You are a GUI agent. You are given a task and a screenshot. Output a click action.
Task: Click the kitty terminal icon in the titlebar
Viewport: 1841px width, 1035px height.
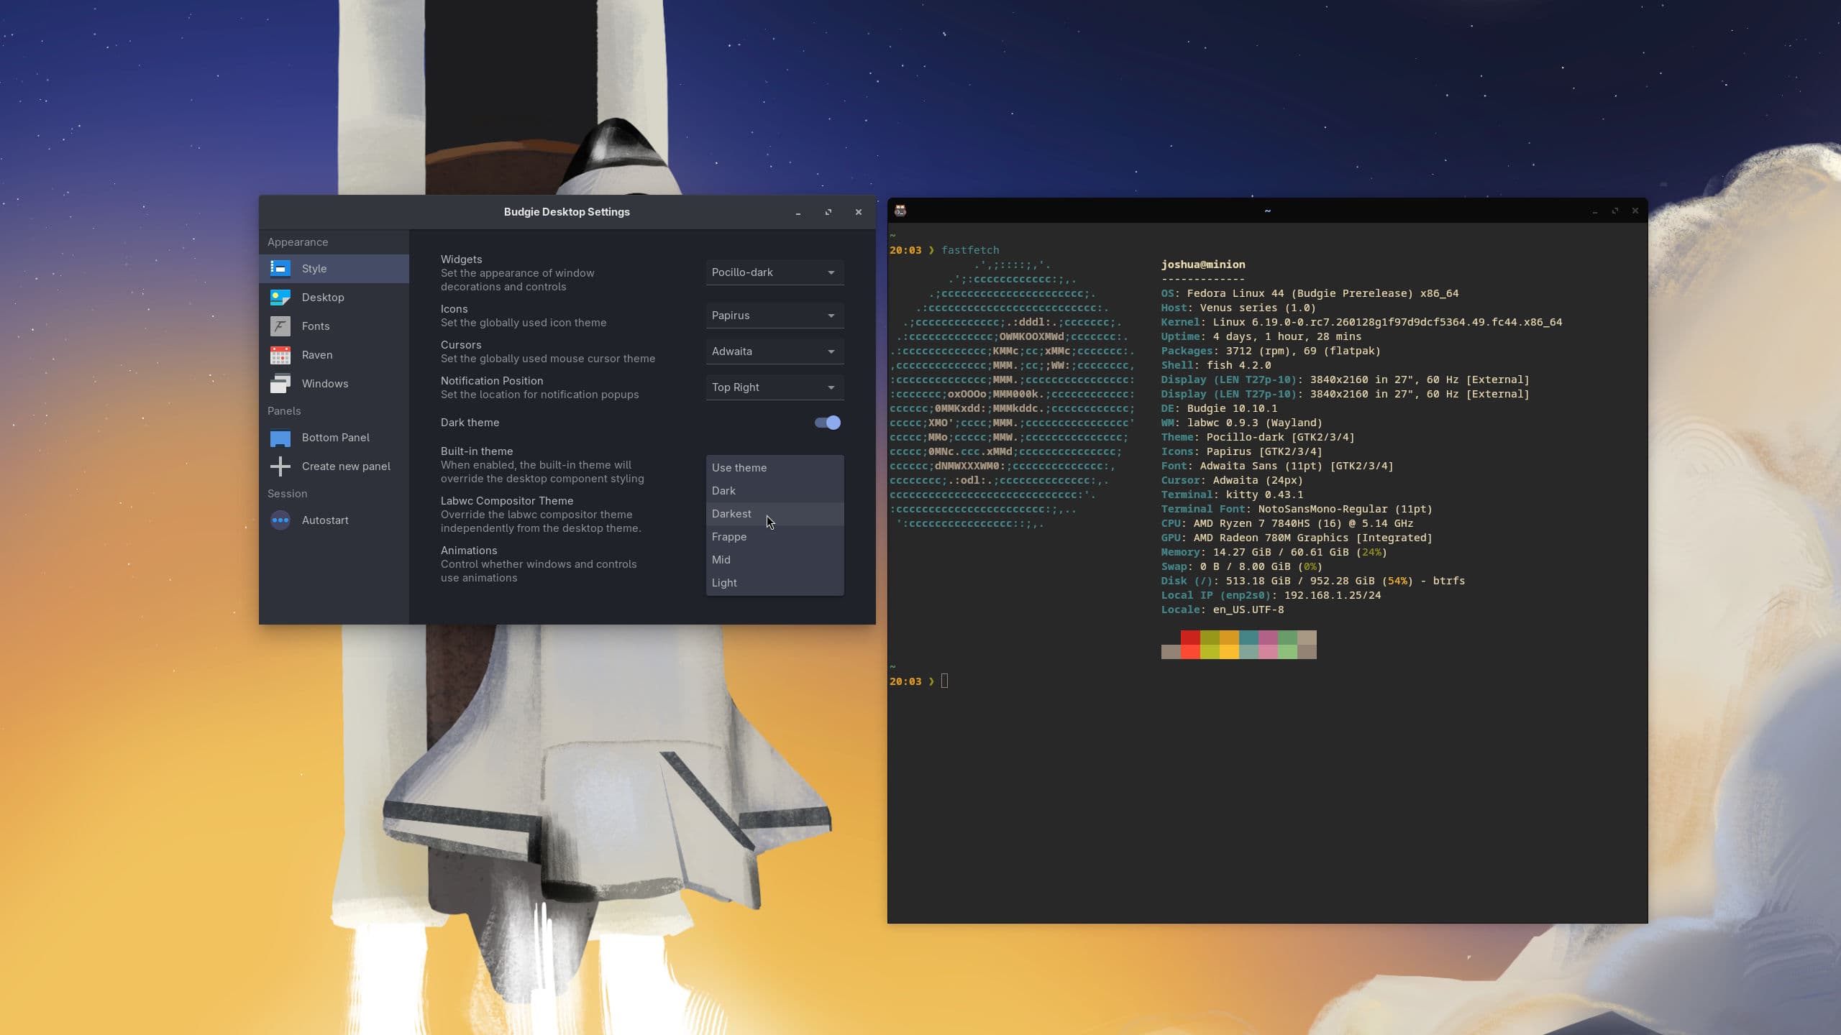click(900, 211)
